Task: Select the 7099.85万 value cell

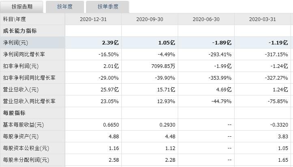Action: (x=162, y=66)
